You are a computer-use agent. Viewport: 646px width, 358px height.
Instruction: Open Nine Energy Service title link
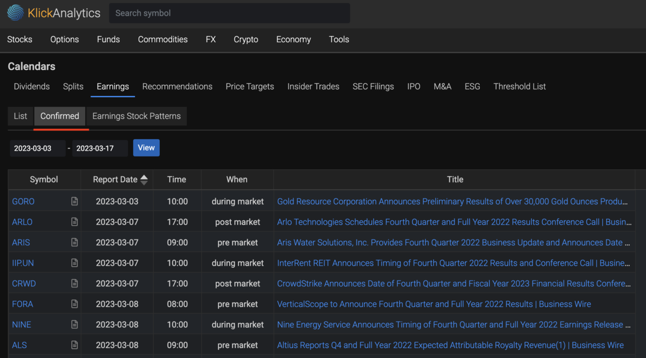coord(453,325)
